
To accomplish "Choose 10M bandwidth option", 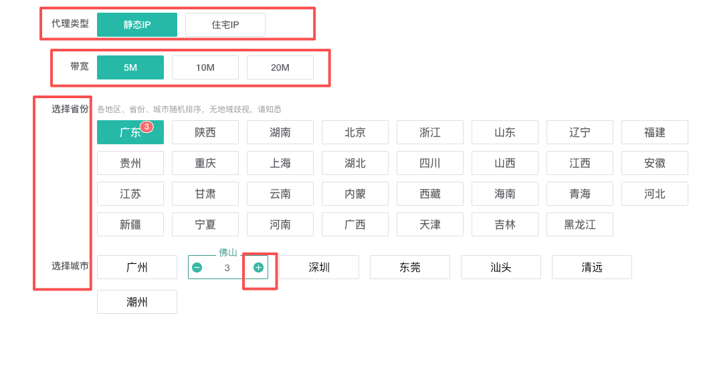I will (x=205, y=67).
